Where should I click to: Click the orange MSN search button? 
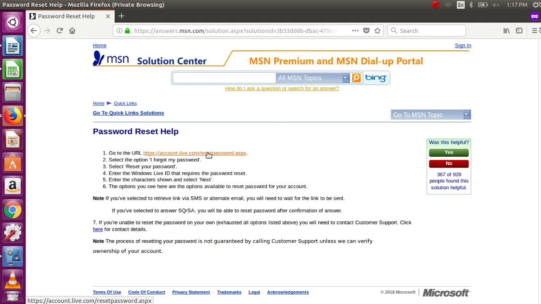356,78
